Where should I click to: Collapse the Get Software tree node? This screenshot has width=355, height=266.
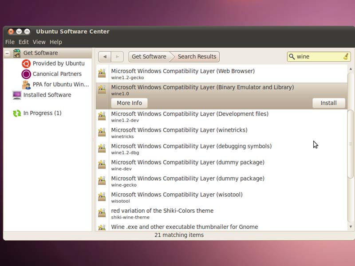point(7,53)
